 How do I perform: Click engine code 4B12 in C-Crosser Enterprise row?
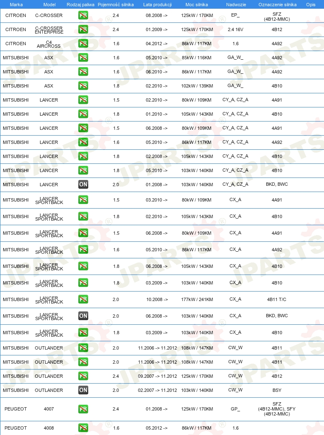coord(277,29)
